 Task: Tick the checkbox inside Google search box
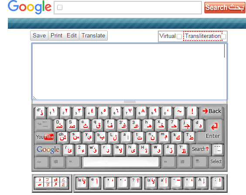(60, 7)
